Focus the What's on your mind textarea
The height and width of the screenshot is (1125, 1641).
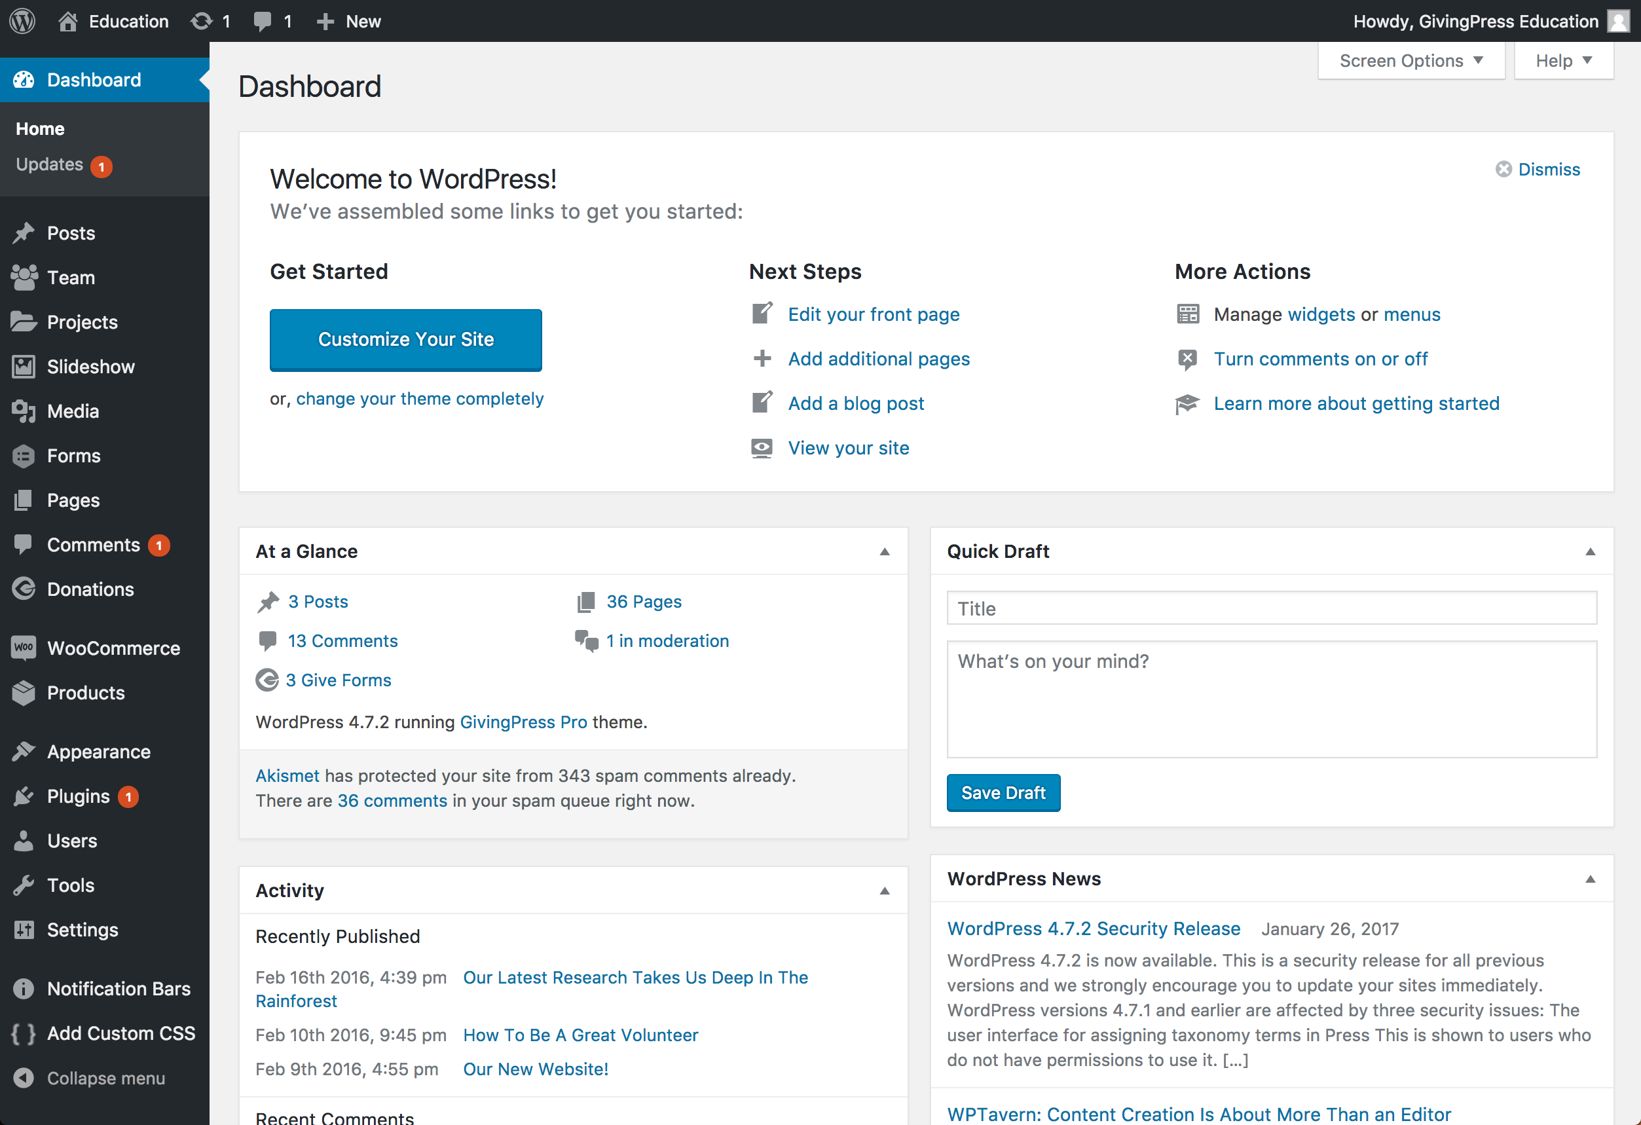pyautogui.click(x=1272, y=699)
